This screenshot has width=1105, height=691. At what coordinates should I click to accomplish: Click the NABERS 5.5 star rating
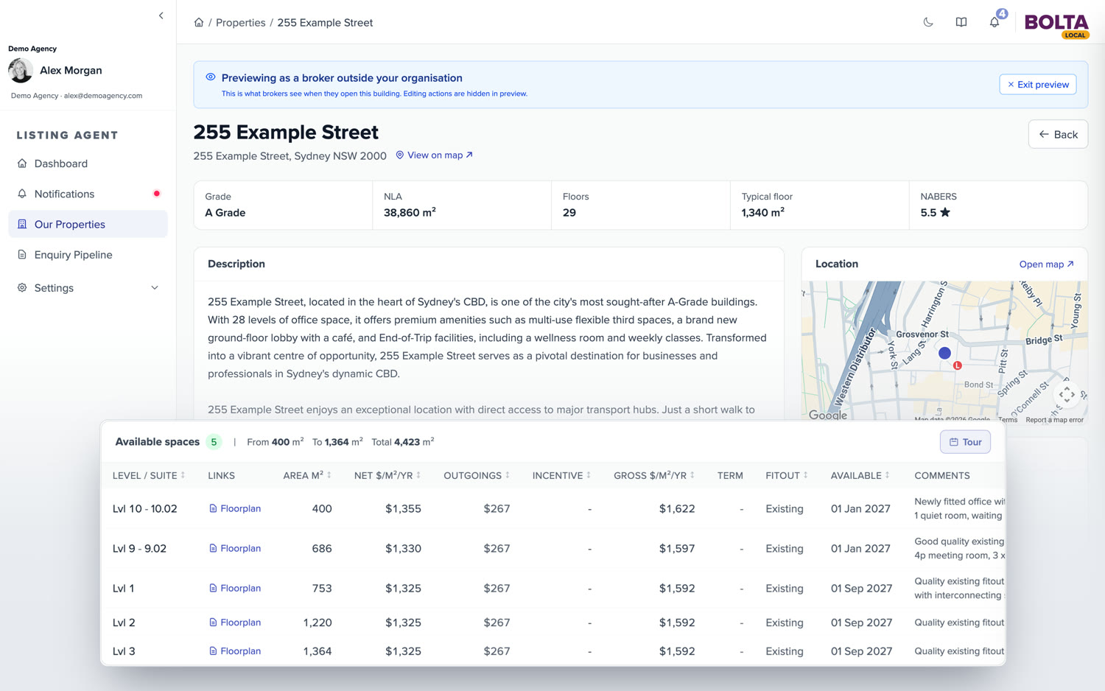(x=935, y=213)
